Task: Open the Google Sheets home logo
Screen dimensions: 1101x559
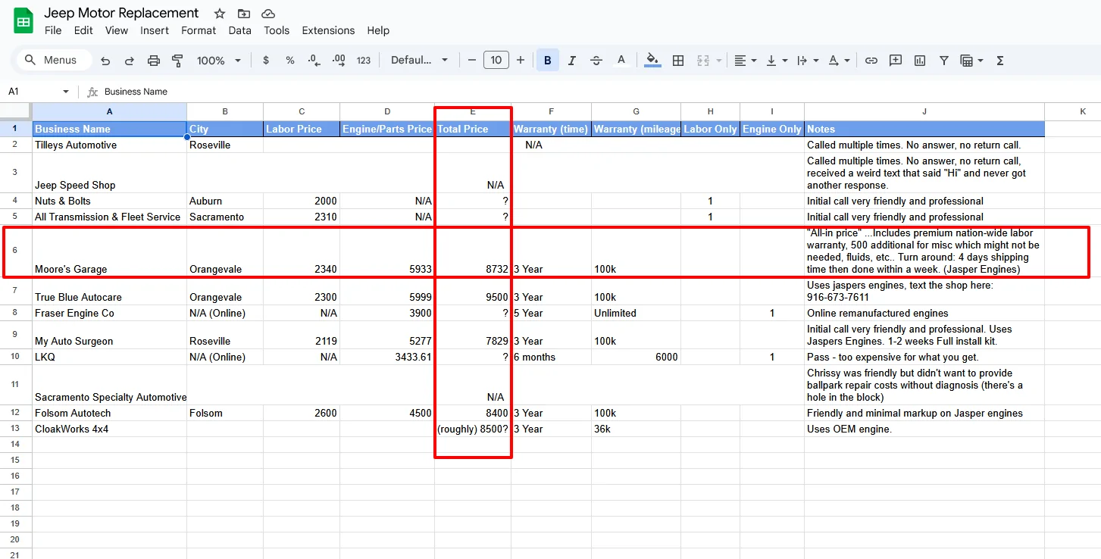Action: (23, 21)
